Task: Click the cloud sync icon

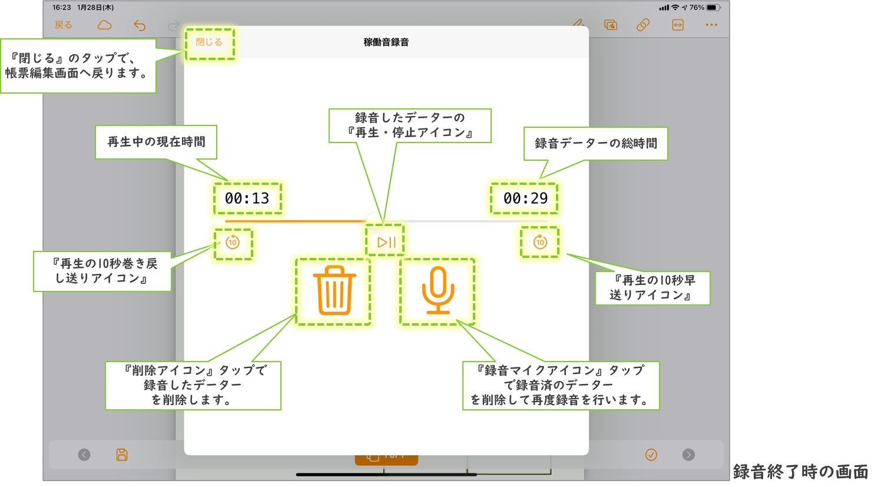Action: tap(104, 25)
